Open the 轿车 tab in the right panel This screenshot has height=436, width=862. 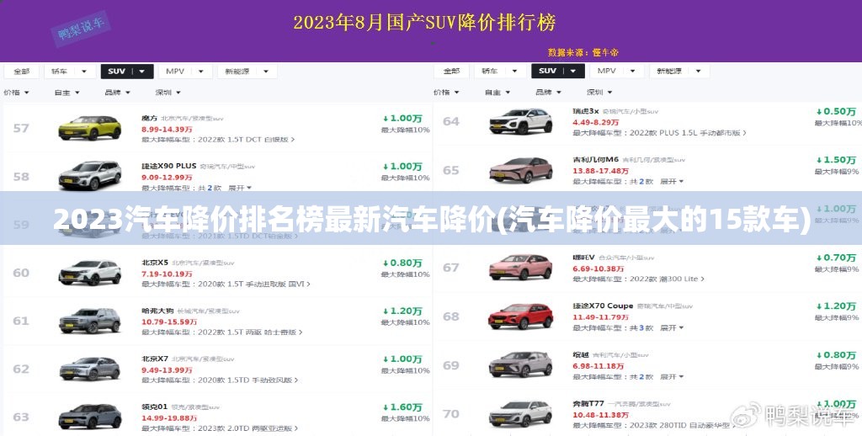pos(500,71)
